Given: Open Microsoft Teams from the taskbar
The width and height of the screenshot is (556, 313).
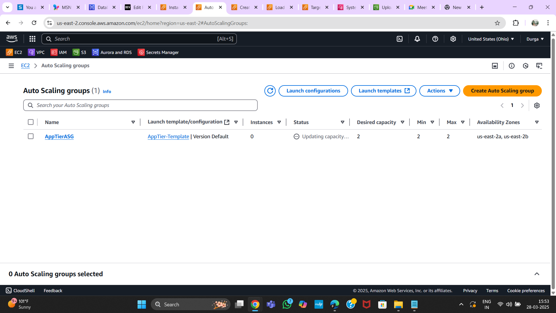Looking at the screenshot, I should 271,304.
